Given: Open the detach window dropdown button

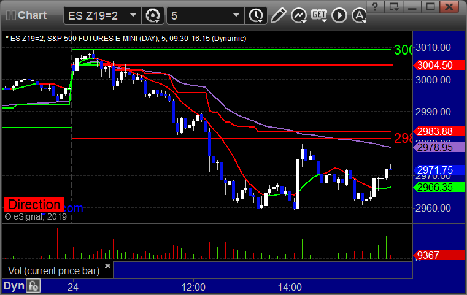Looking at the screenshot, I should pyautogui.click(x=394, y=7).
